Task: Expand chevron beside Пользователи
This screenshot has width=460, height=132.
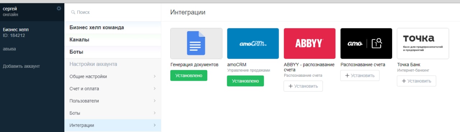Action: pyautogui.click(x=155, y=101)
